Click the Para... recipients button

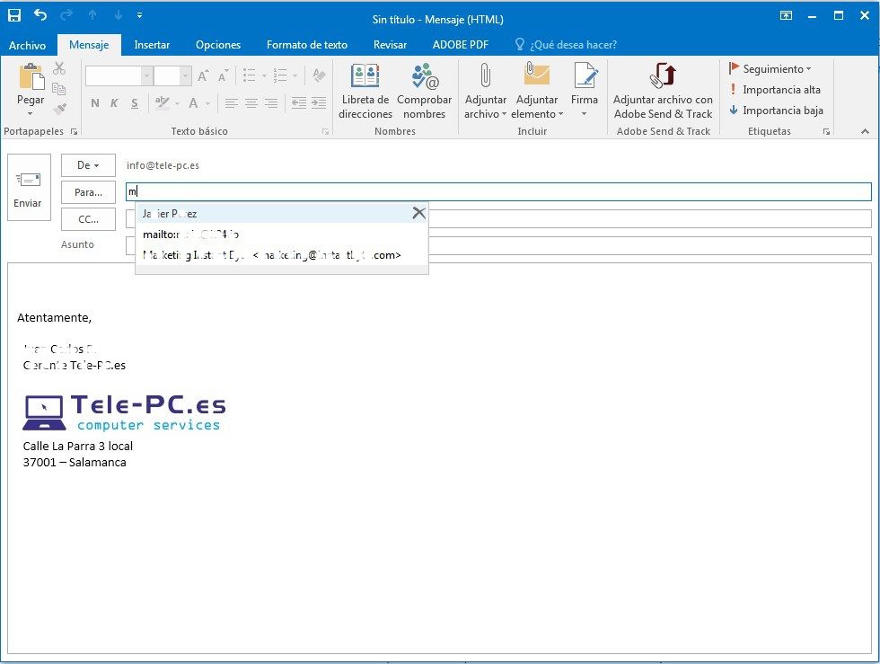coord(88,192)
